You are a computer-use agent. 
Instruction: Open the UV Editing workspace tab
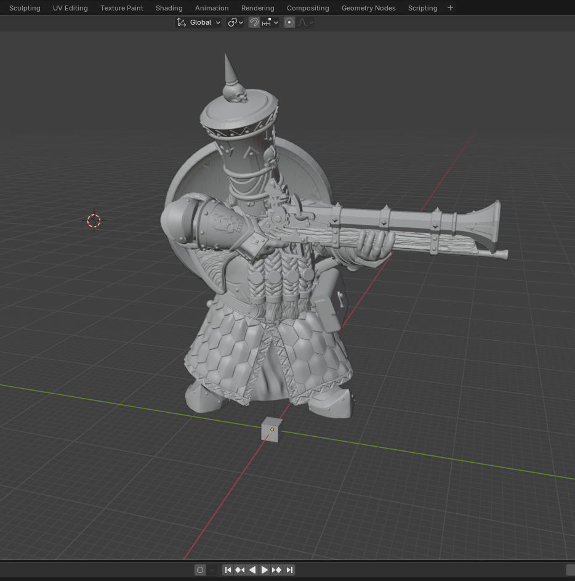click(x=70, y=8)
